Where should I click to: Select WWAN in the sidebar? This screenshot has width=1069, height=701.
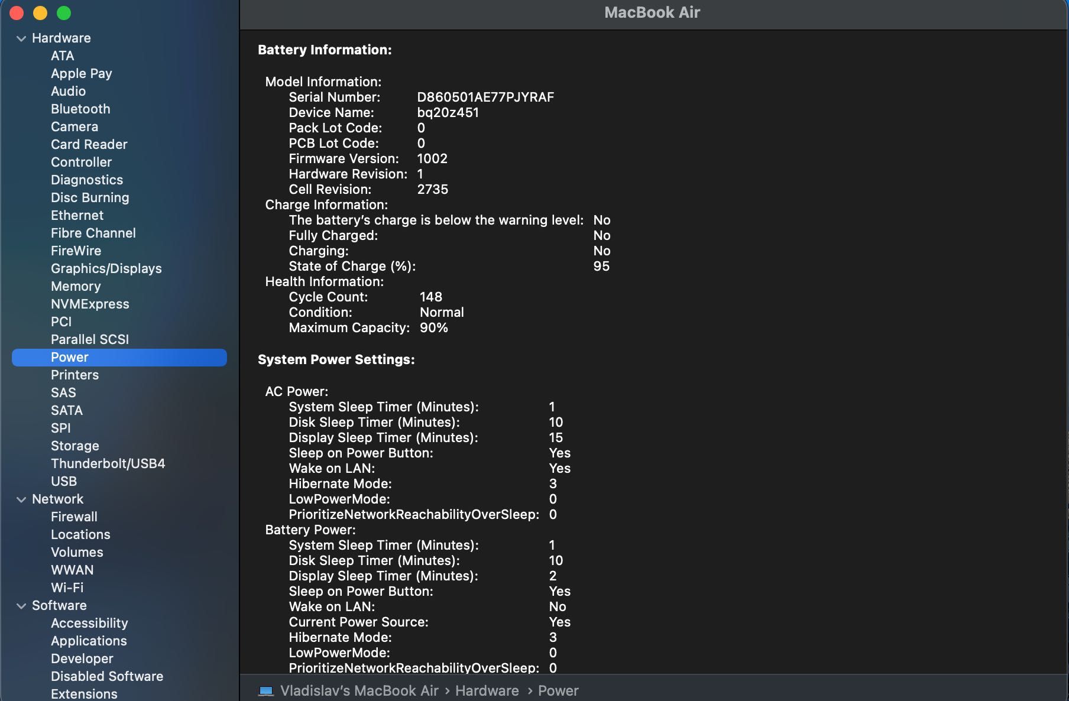[x=72, y=570]
